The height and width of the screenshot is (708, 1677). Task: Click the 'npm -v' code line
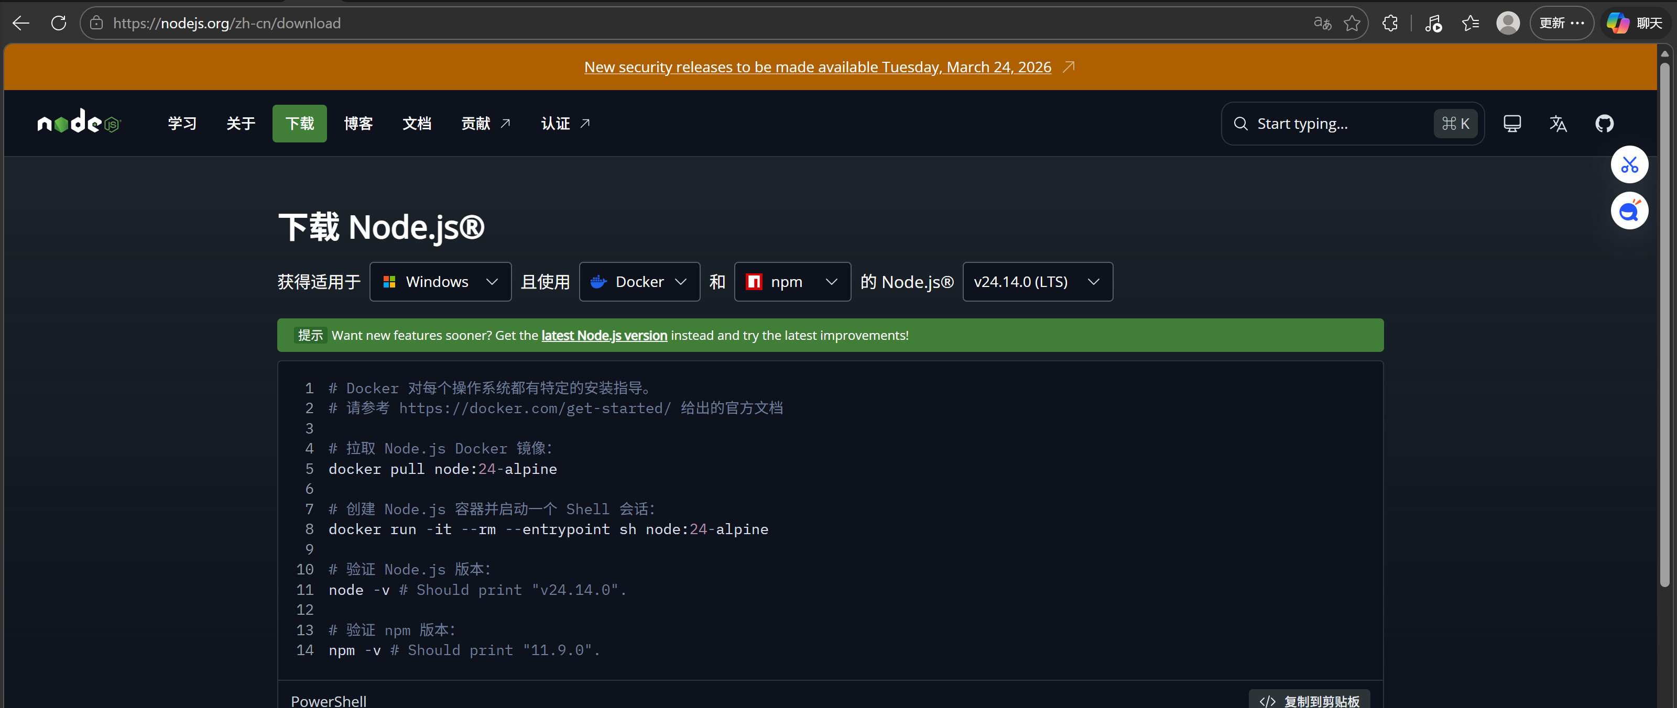tap(464, 651)
